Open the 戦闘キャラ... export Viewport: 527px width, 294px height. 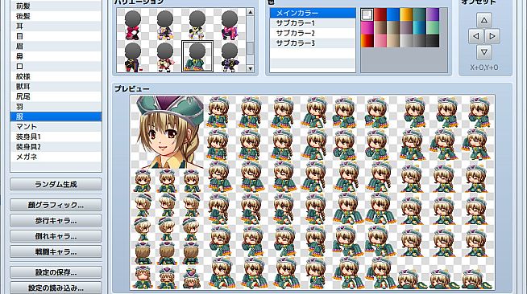[56, 251]
